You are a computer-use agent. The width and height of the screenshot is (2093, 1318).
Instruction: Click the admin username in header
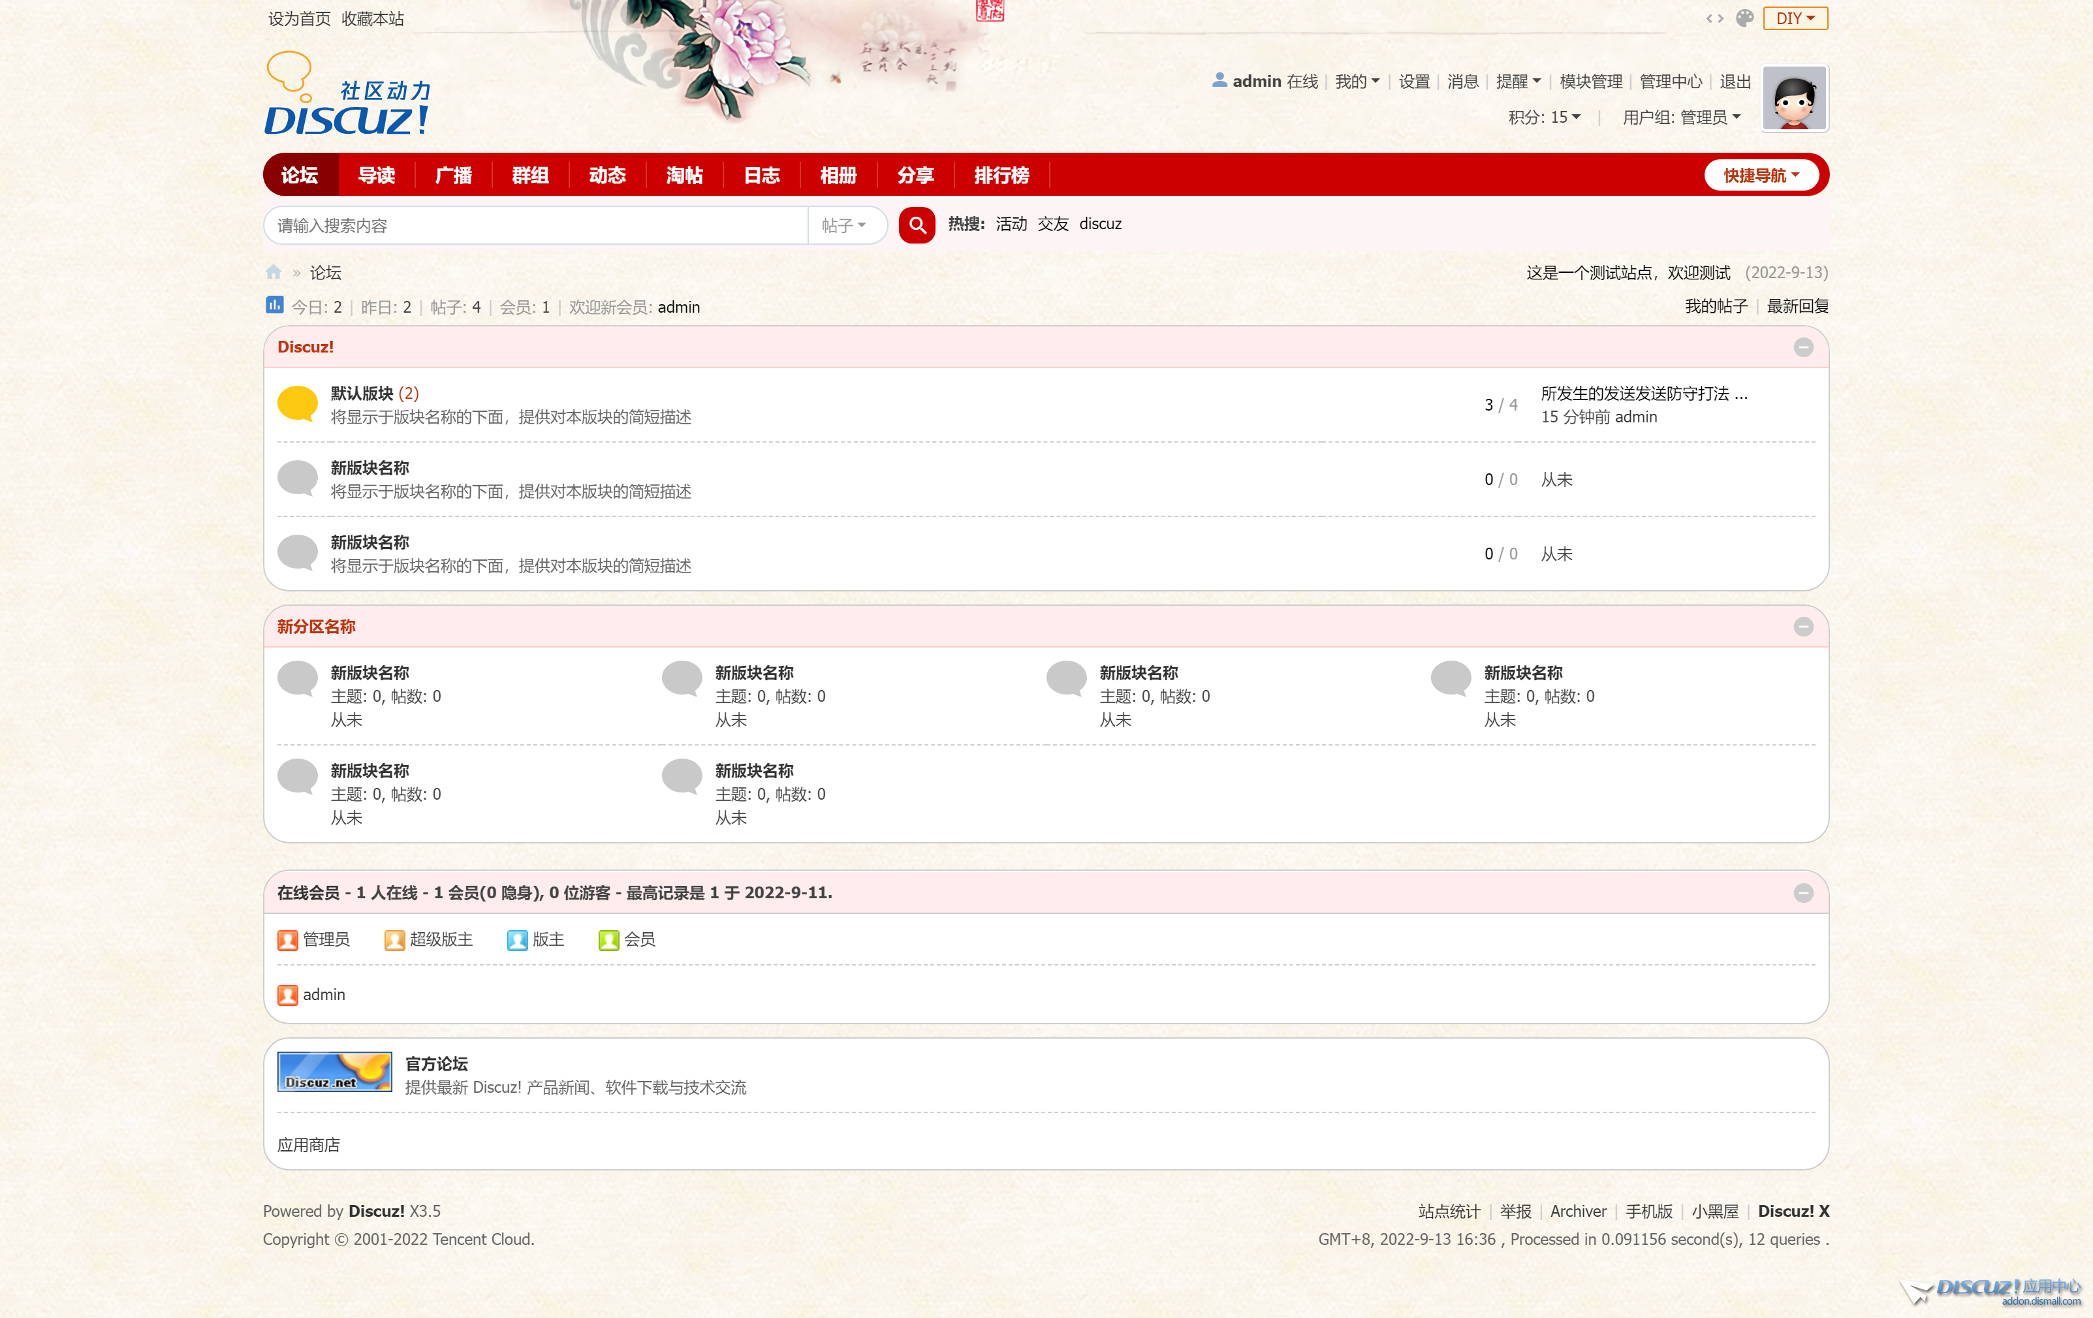coord(1257,81)
